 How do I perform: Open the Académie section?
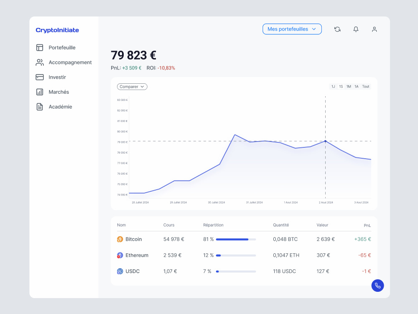click(x=60, y=107)
